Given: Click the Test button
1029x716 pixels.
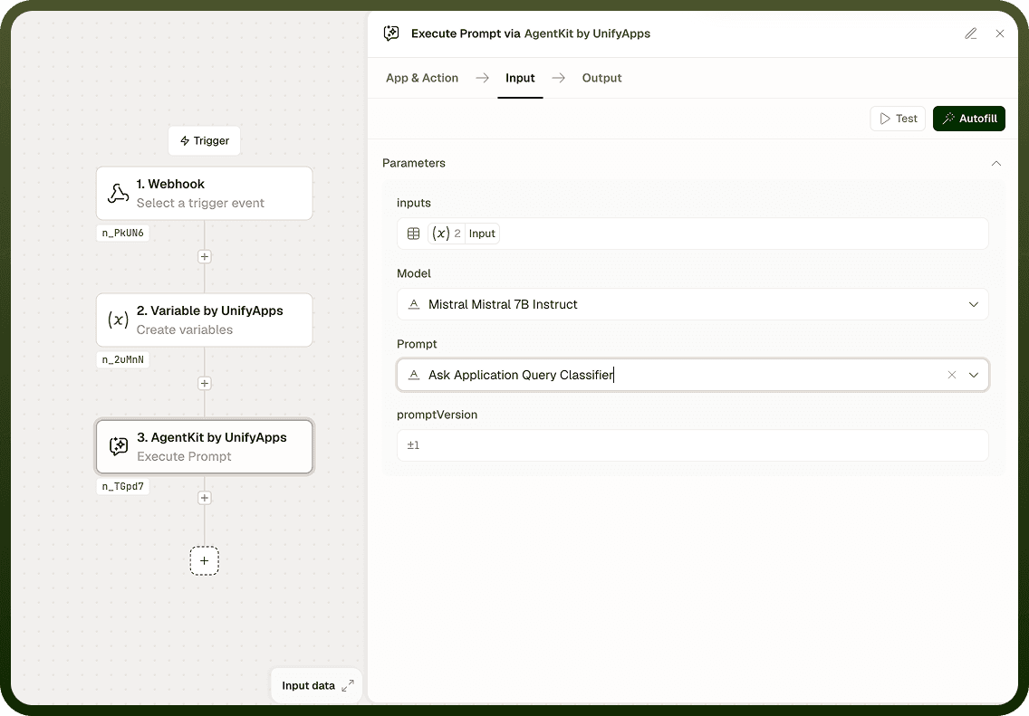Looking at the screenshot, I should [x=898, y=119].
